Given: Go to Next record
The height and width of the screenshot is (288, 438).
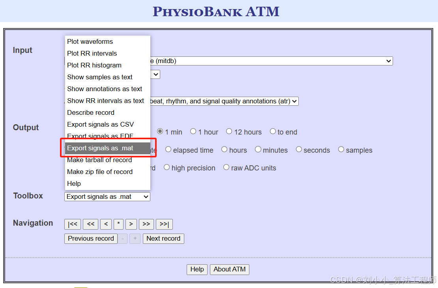Looking at the screenshot, I should pyautogui.click(x=163, y=239).
